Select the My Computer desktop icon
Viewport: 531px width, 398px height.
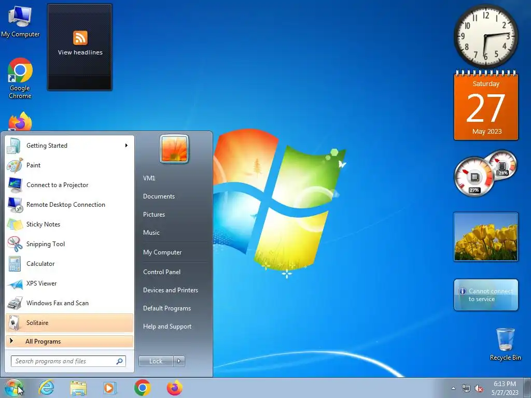tap(20, 22)
